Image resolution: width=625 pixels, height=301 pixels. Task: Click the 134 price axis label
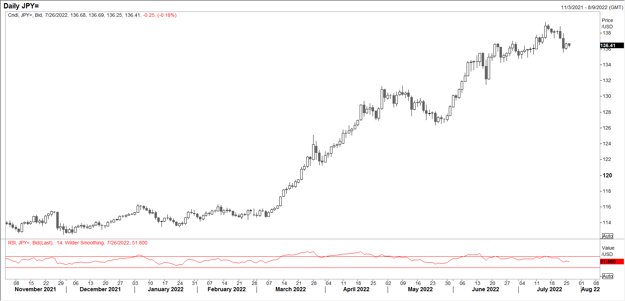[x=606, y=65]
